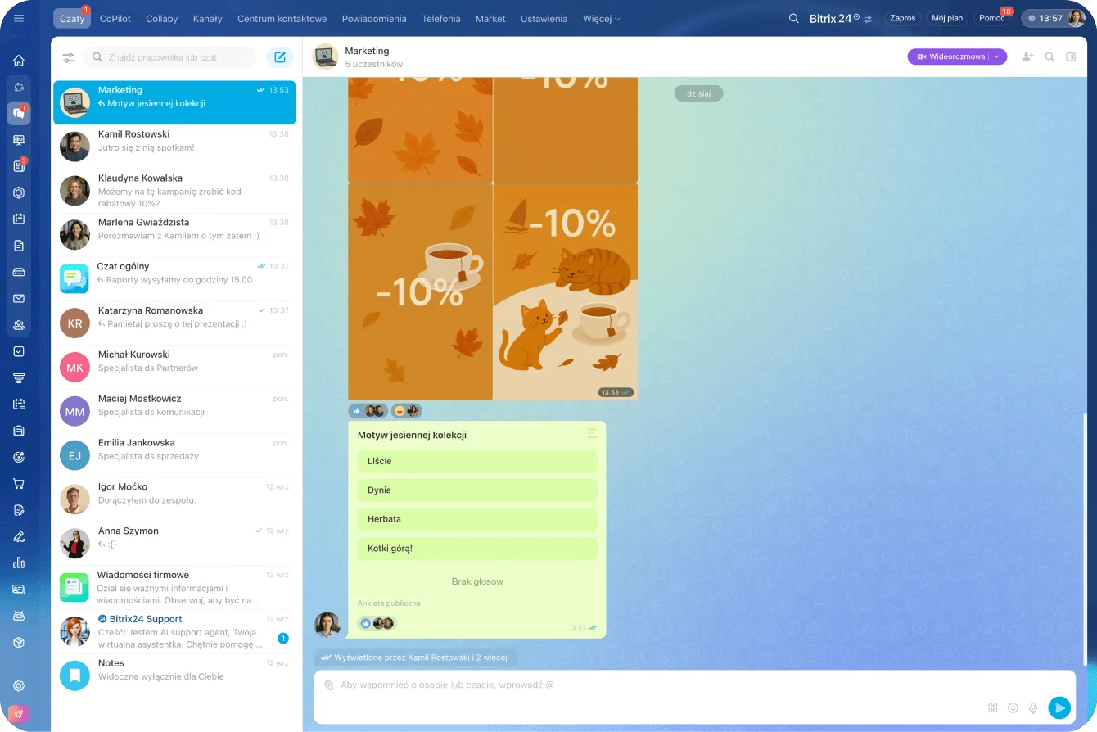Open chat search in the Marketing header
The width and height of the screenshot is (1097, 732).
1050,56
